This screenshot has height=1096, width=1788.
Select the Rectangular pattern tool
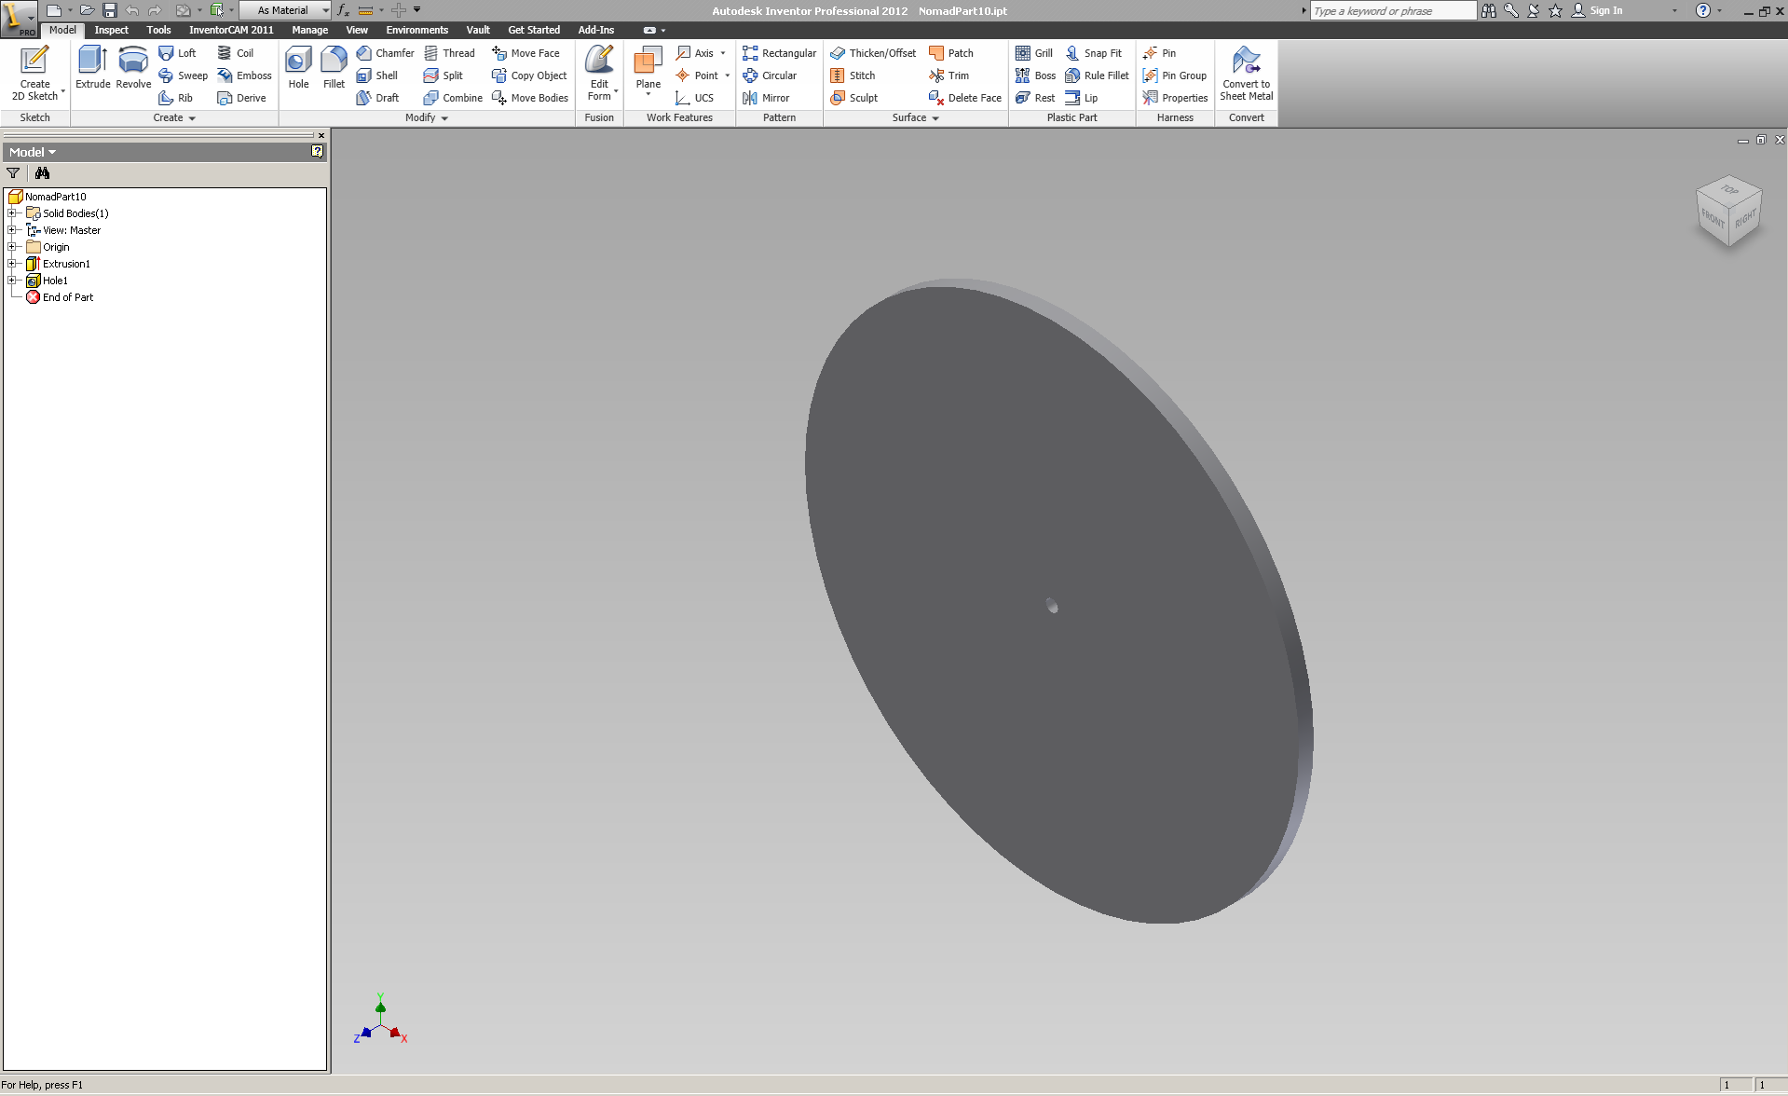pos(779,53)
